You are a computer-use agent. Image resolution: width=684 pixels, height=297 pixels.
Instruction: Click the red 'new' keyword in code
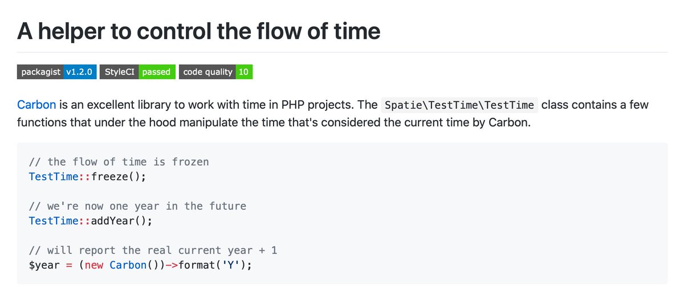tap(94, 265)
